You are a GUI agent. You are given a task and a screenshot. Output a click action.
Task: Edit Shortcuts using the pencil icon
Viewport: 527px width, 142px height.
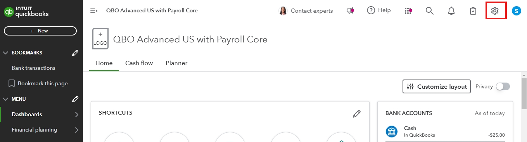pyautogui.click(x=357, y=114)
